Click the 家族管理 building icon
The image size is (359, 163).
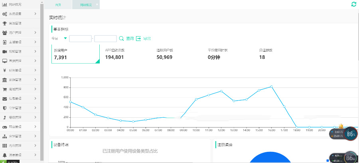coord(4,80)
